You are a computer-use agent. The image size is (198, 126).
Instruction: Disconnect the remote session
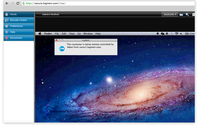19,38
